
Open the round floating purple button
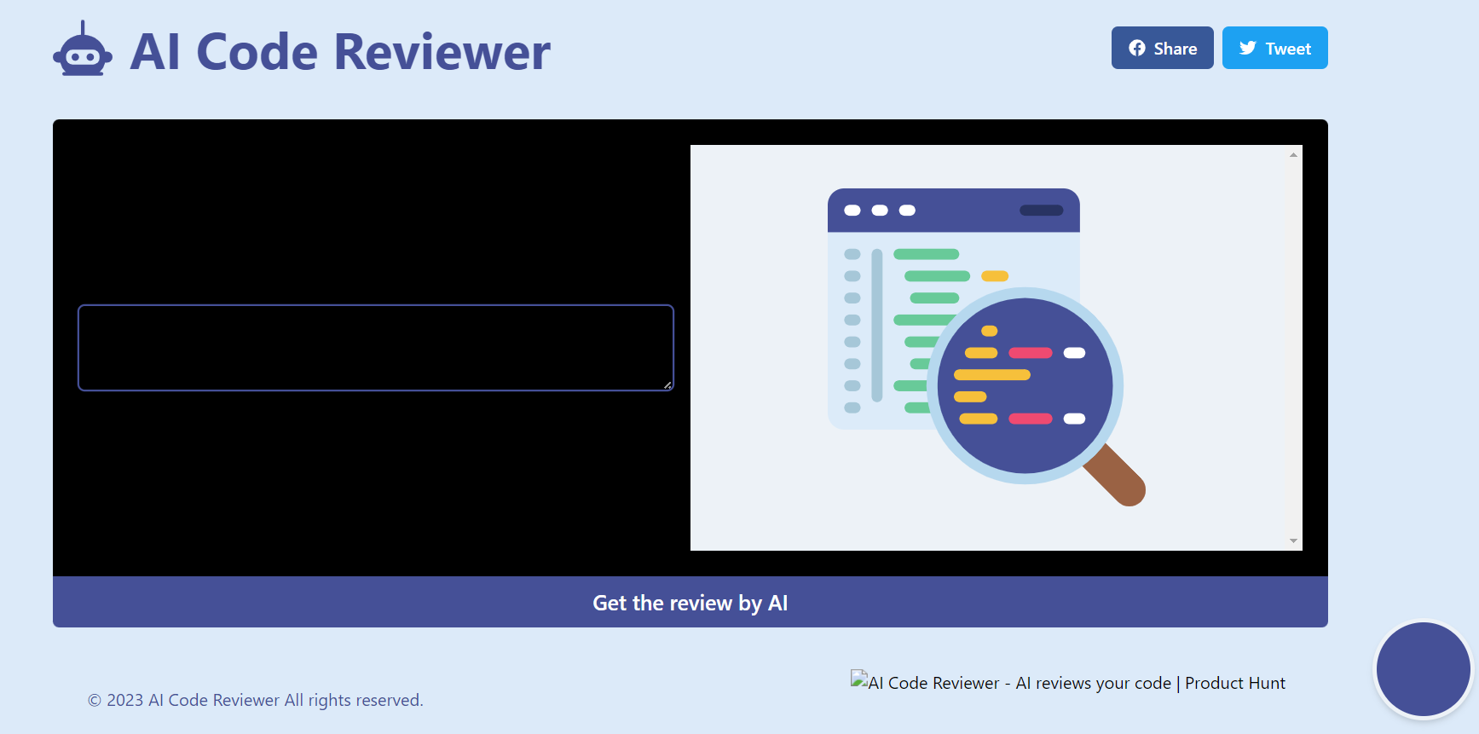coord(1423,668)
